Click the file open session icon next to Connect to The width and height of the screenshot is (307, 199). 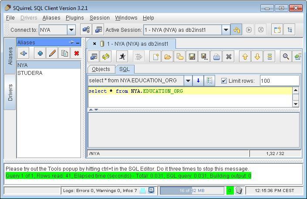click(86, 30)
